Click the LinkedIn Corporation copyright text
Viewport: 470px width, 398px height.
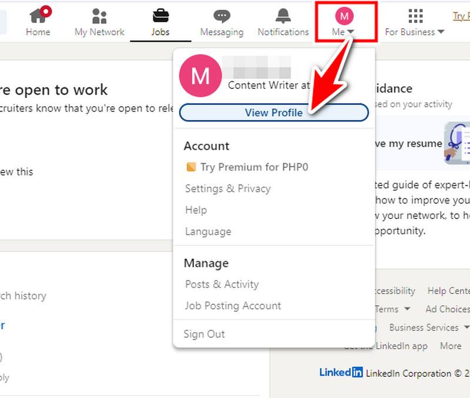point(418,373)
